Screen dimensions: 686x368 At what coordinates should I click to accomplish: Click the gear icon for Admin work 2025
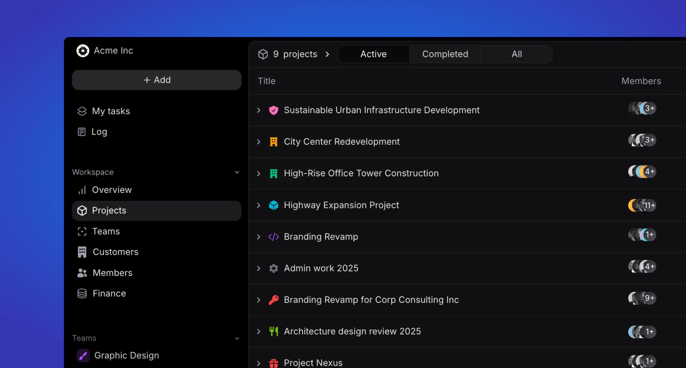273,269
